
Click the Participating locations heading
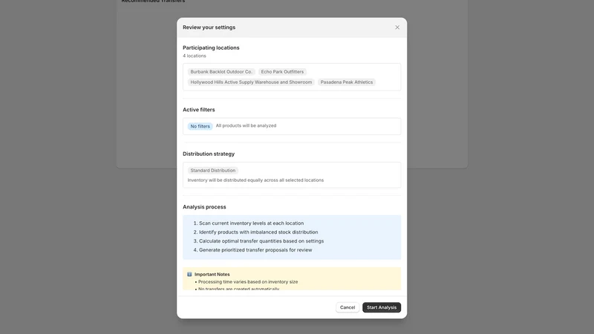[x=211, y=48]
